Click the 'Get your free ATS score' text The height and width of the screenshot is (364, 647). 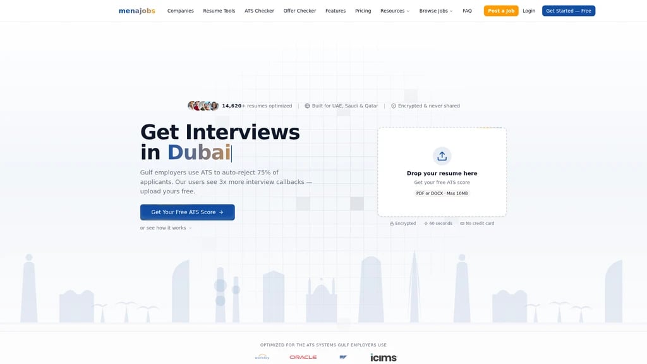(442, 182)
